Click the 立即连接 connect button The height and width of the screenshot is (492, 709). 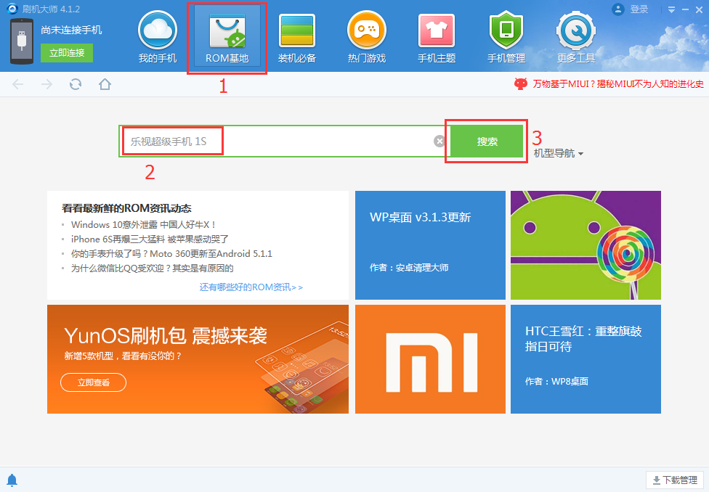click(x=67, y=53)
